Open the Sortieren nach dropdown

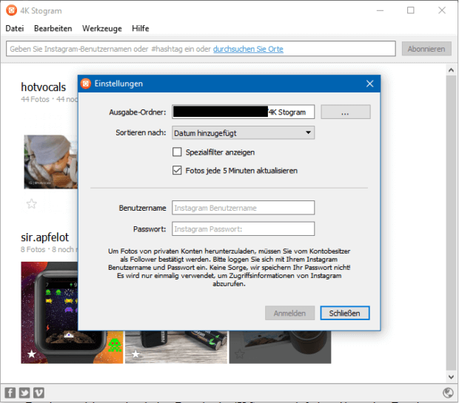click(243, 133)
